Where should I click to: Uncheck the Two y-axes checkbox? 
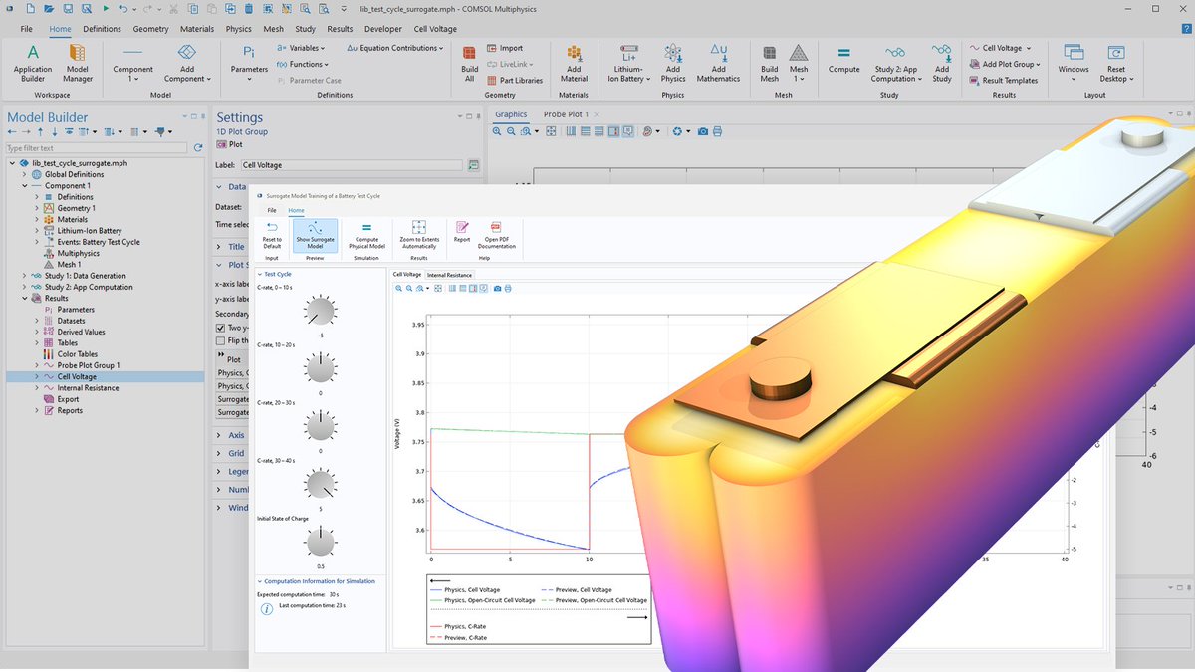(221, 328)
